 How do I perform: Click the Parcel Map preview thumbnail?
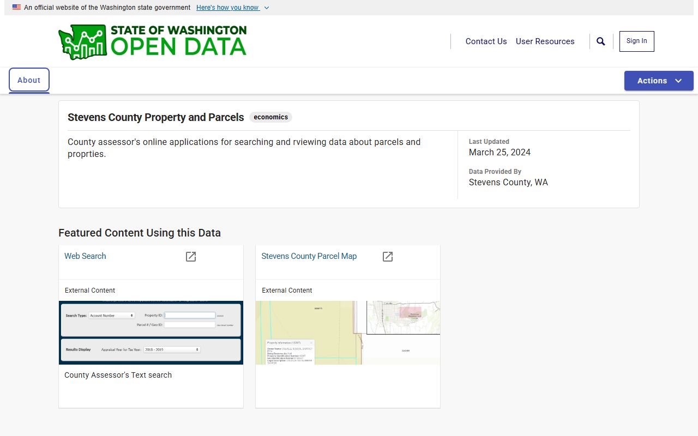[x=348, y=332]
